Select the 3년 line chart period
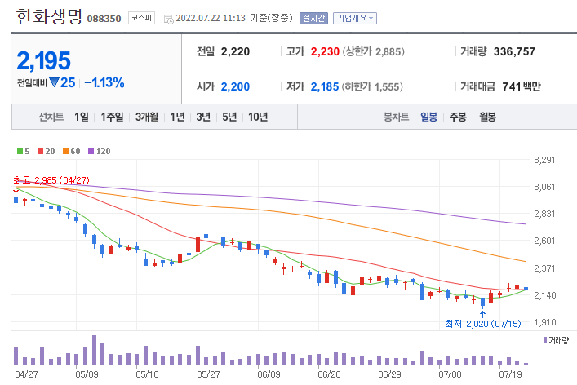The height and width of the screenshot is (385, 577). pyautogui.click(x=203, y=117)
